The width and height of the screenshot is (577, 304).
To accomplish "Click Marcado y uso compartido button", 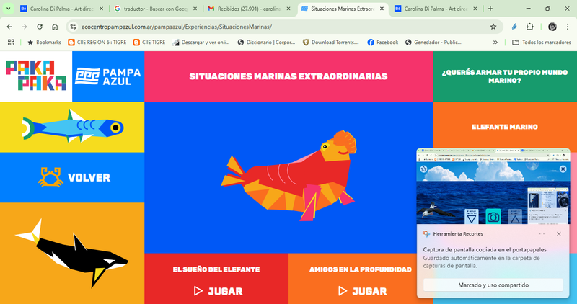I will tap(493, 285).
